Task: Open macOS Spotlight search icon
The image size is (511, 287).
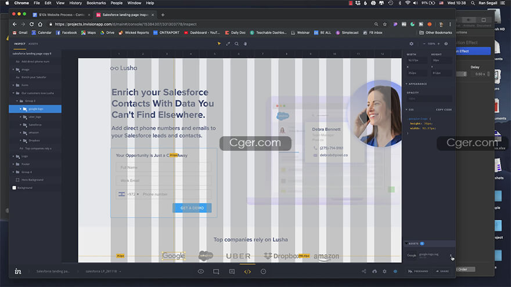Action: [473, 3]
